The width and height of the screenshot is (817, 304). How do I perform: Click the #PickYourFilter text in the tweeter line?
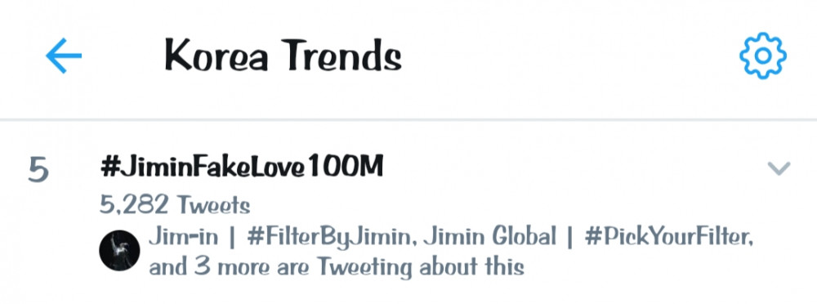[668, 237]
